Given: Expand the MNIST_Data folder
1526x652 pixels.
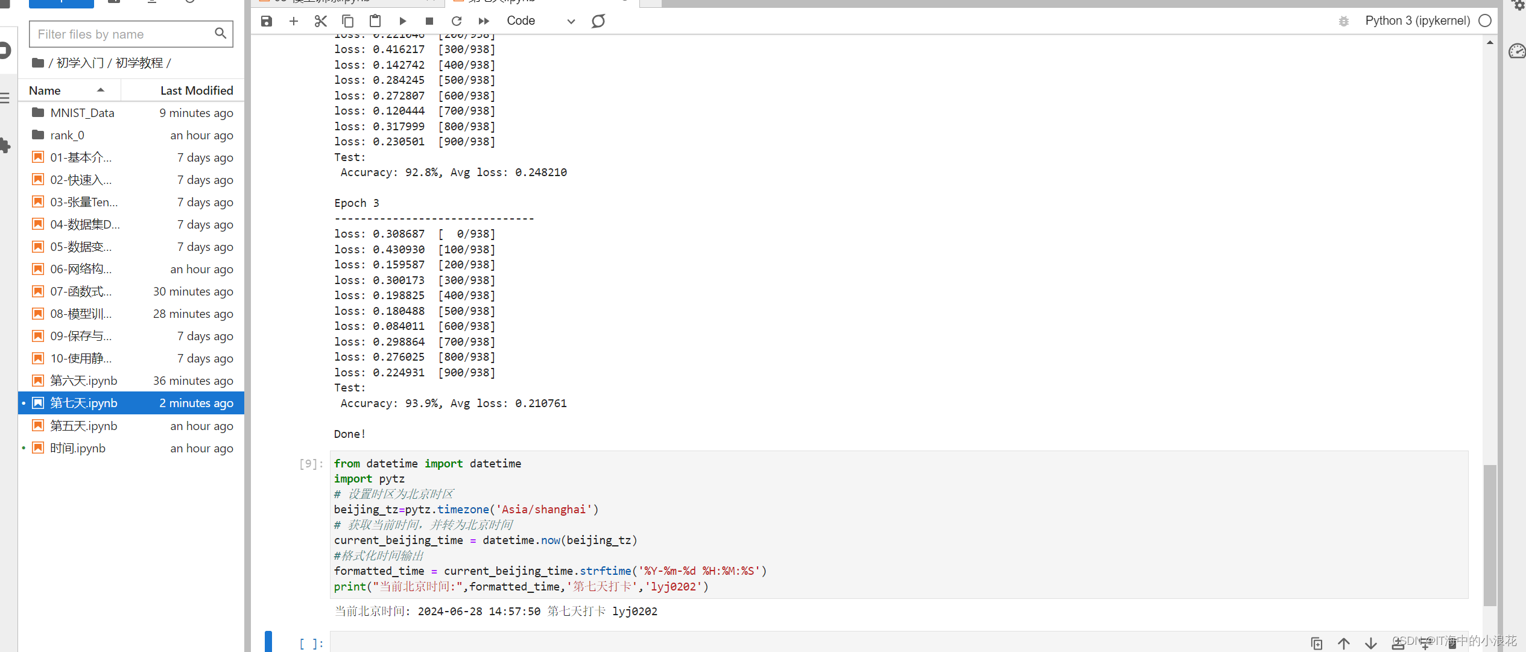Looking at the screenshot, I should click(82, 112).
